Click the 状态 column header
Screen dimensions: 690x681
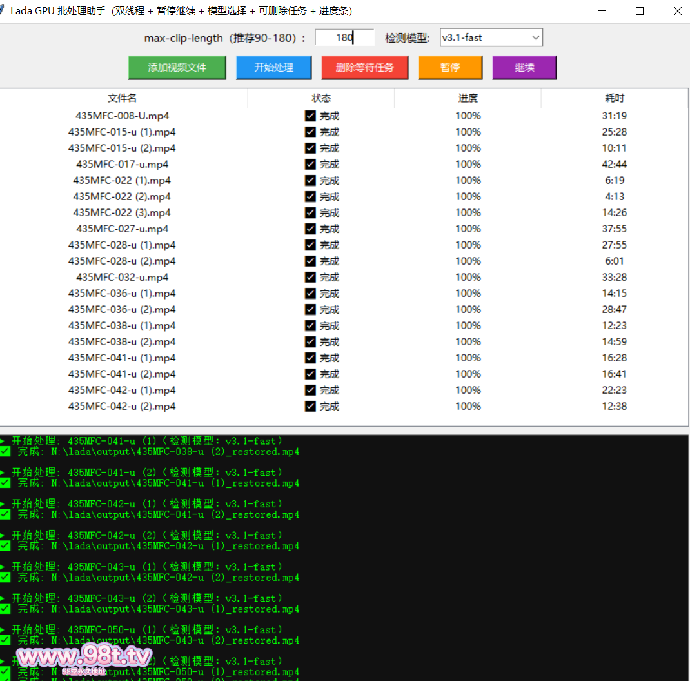(321, 98)
